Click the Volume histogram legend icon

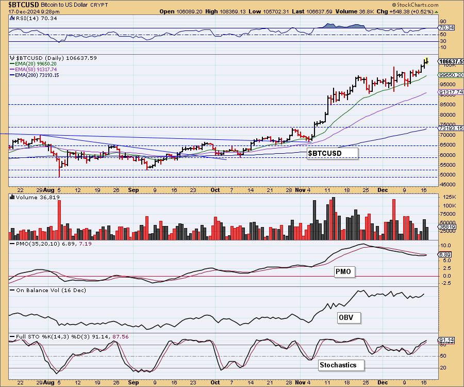pos(12,197)
